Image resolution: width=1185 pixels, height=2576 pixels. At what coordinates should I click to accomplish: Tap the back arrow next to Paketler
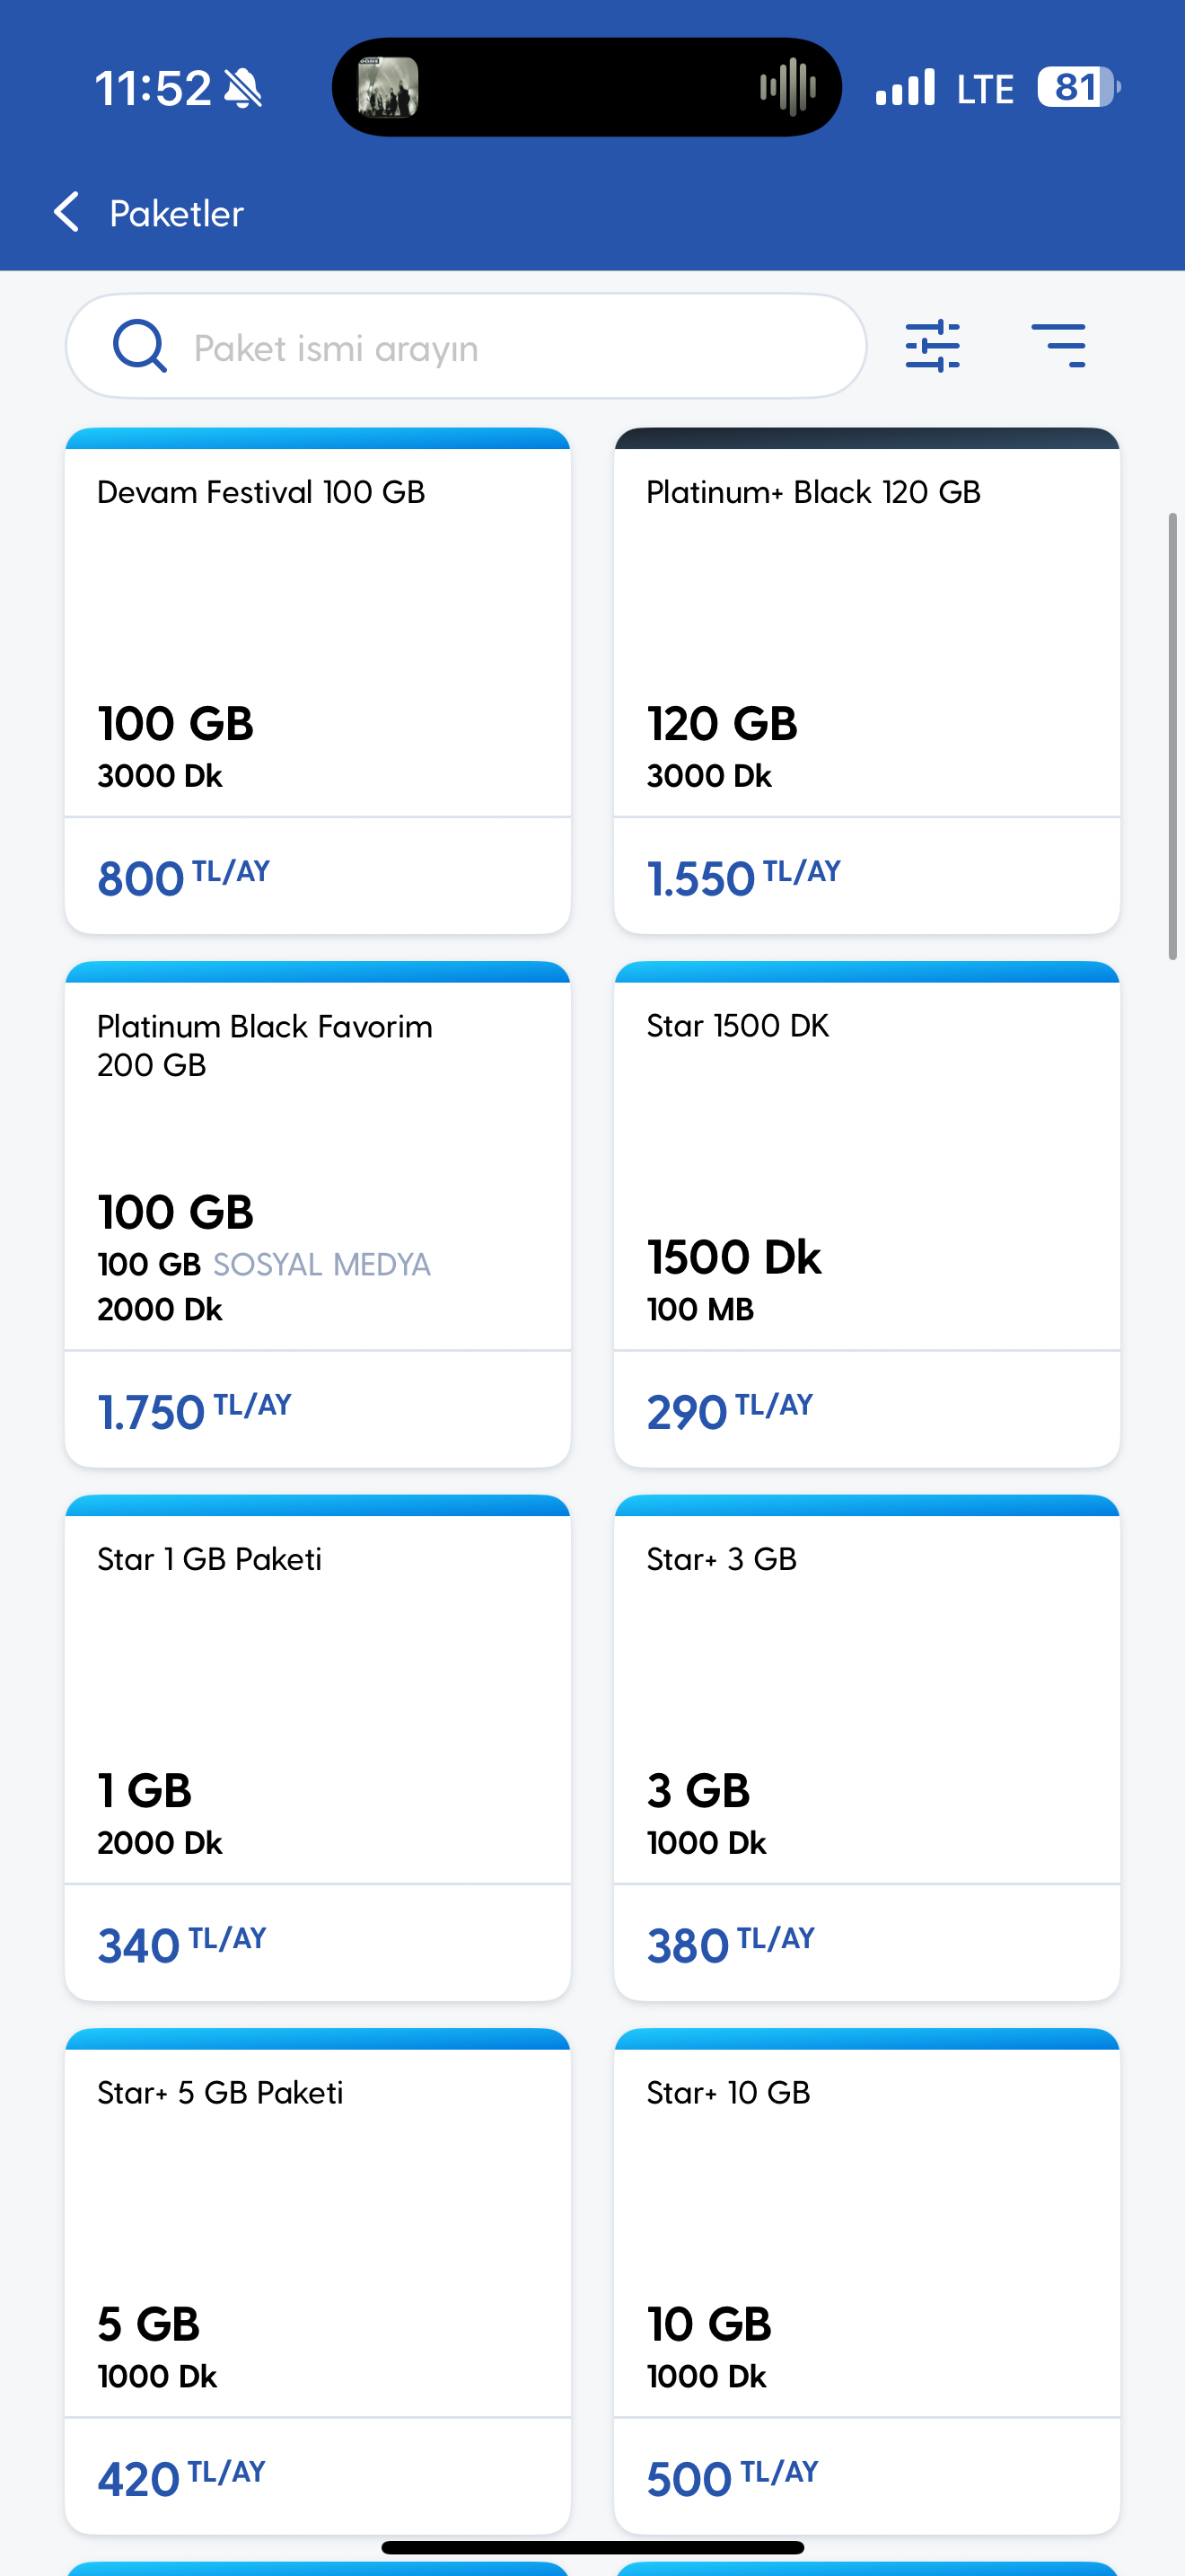[x=66, y=212]
